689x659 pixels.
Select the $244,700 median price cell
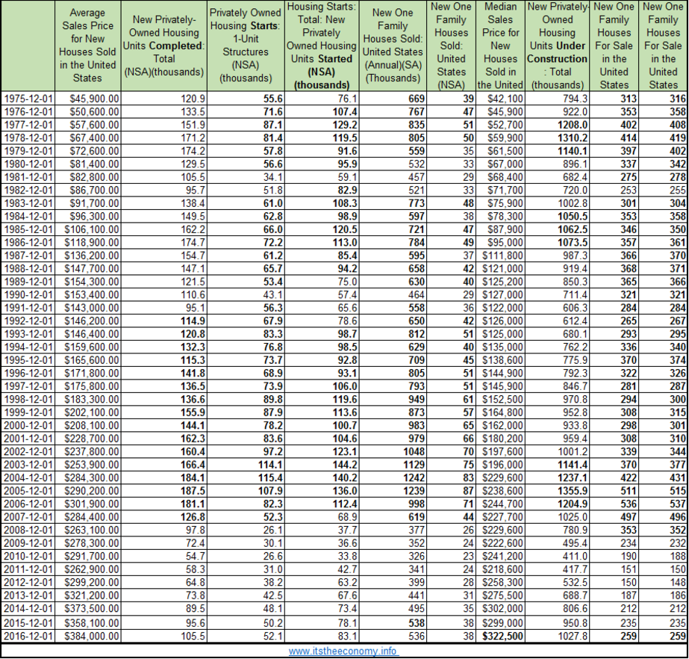click(x=500, y=504)
